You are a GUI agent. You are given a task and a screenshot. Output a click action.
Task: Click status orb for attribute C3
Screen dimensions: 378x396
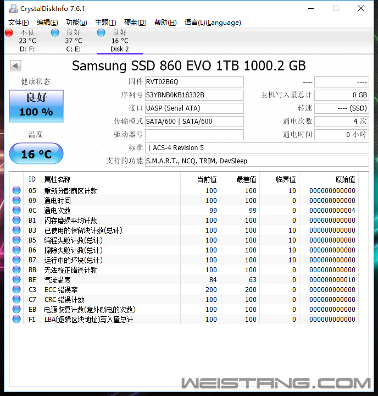[x=16, y=289]
